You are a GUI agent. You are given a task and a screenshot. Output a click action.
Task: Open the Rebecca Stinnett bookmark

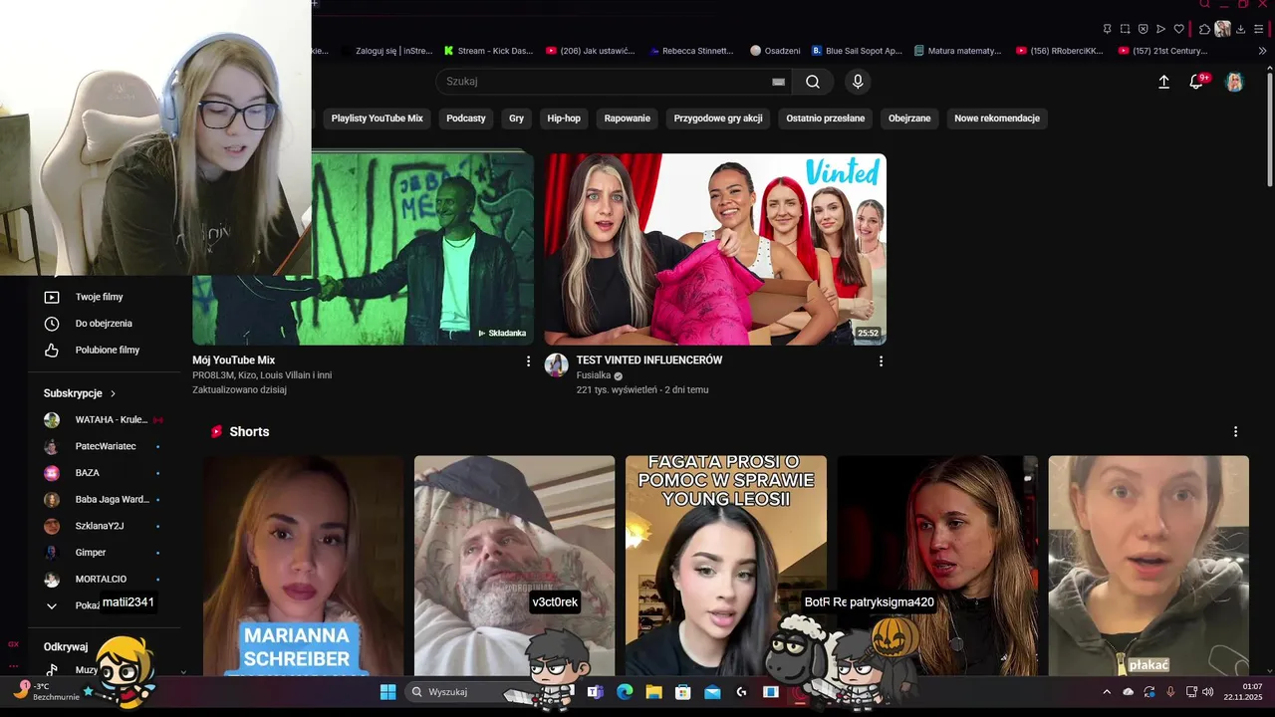point(691,51)
